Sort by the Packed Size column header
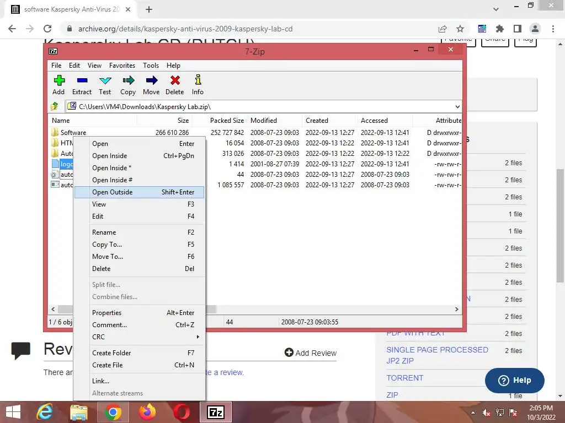The width and height of the screenshot is (565, 423). click(227, 121)
